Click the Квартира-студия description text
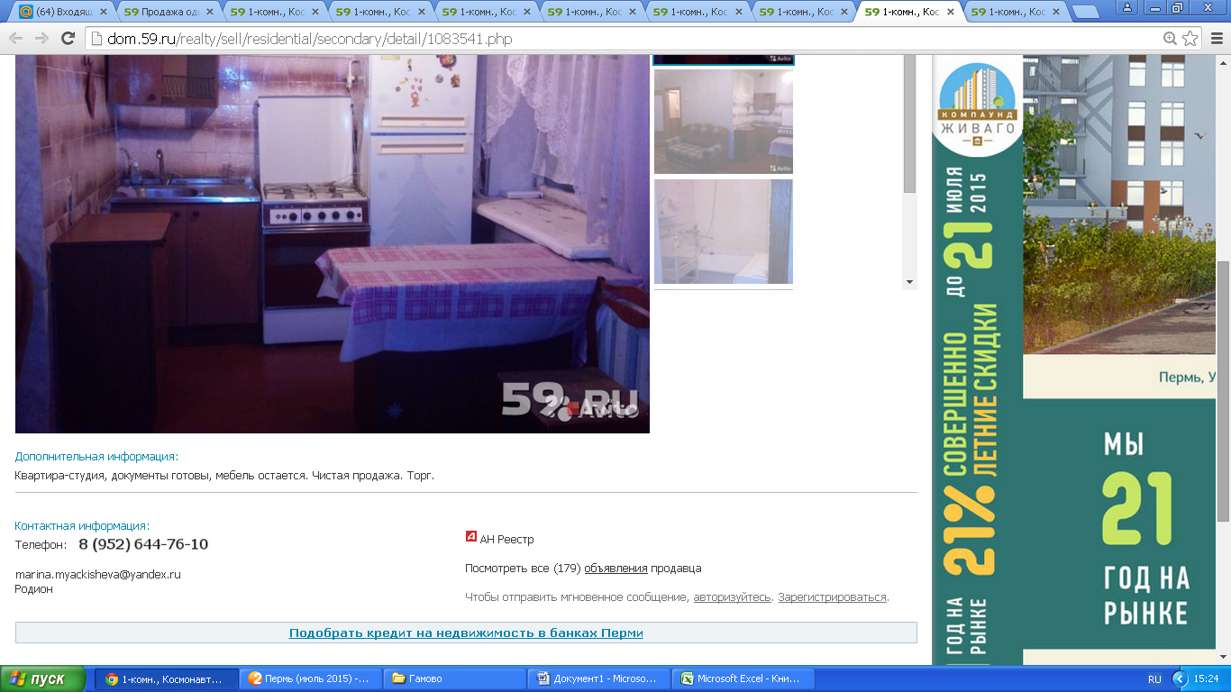Screen dimensions: 1231x692 [224, 475]
